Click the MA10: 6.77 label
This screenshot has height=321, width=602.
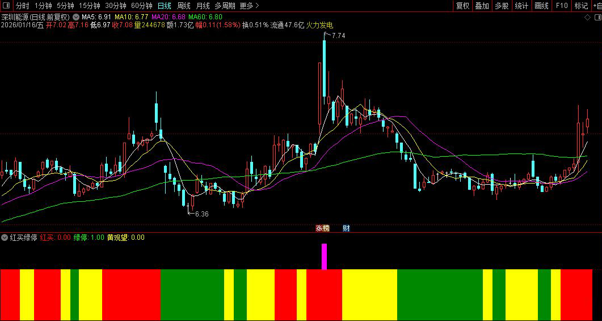(132, 17)
